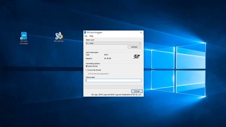The width and height of the screenshot is (226, 127).
Task: Open the Help menu
Action: click(91, 36)
